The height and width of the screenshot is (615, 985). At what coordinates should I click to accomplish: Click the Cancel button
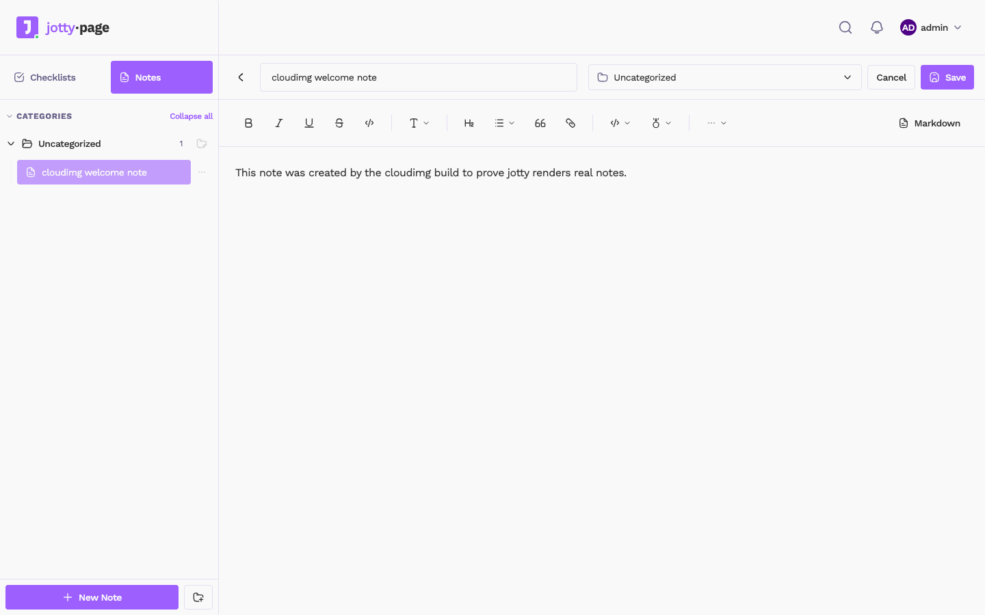[x=891, y=77]
